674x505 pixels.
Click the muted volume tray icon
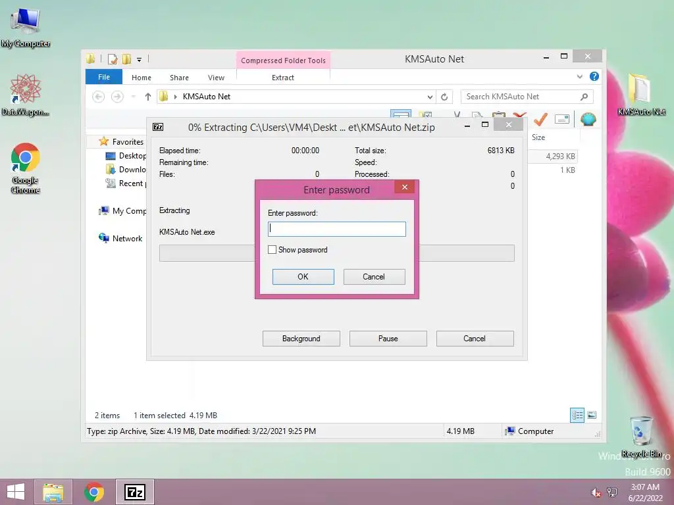pyautogui.click(x=596, y=493)
